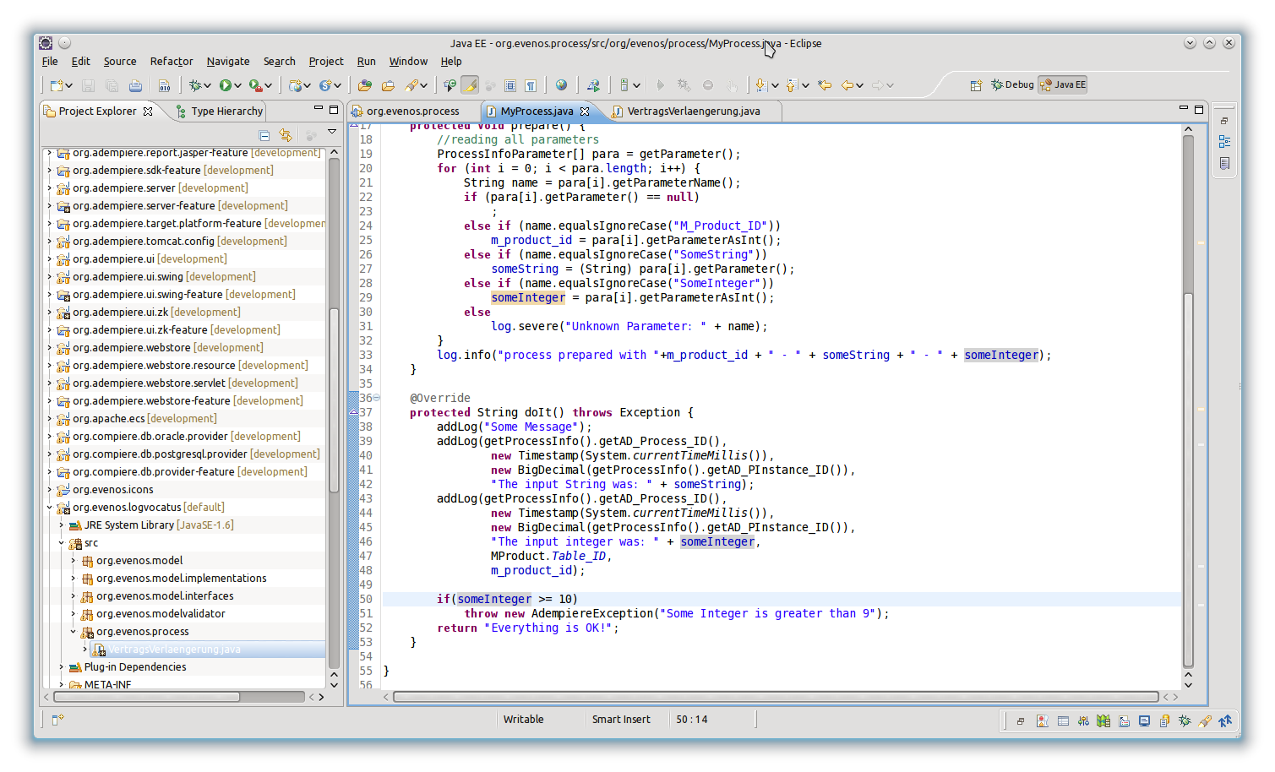
Task: Select the Type Hierarchy view tab
Action: (x=226, y=111)
